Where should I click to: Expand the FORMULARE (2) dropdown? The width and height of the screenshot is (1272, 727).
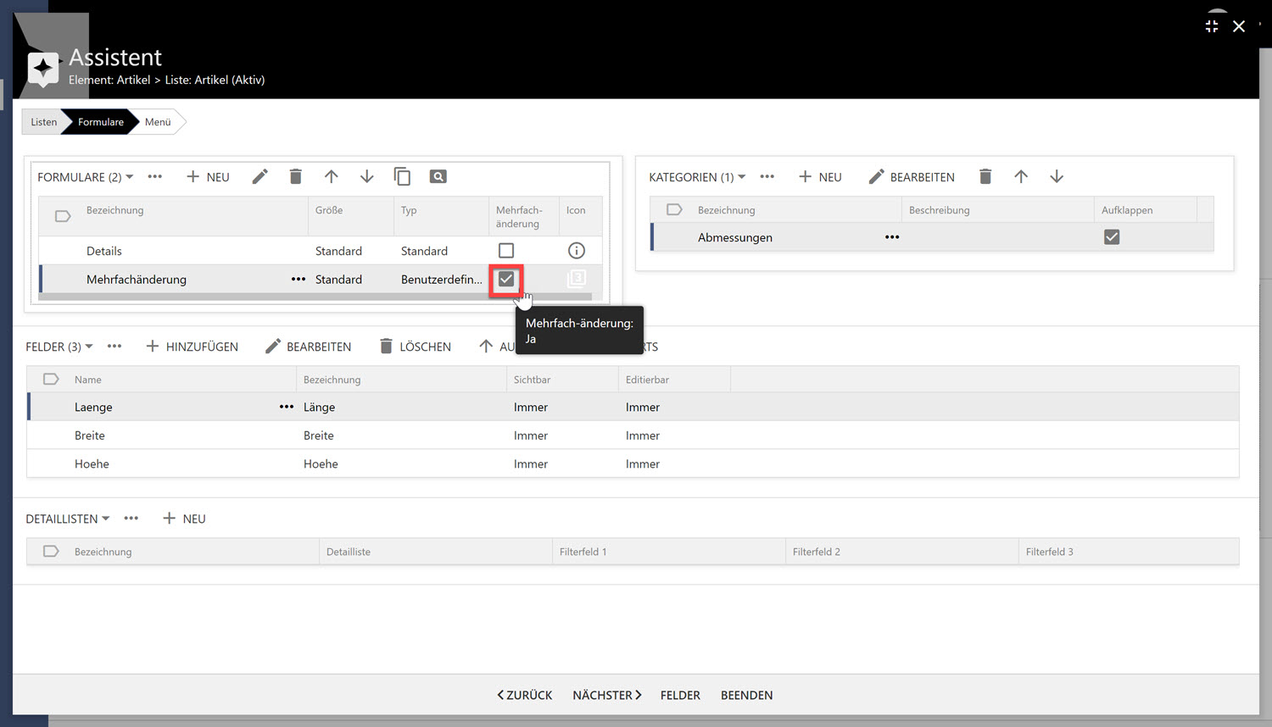coord(86,177)
